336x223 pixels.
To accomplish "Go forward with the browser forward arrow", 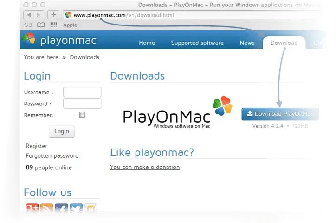I will click(x=39, y=15).
